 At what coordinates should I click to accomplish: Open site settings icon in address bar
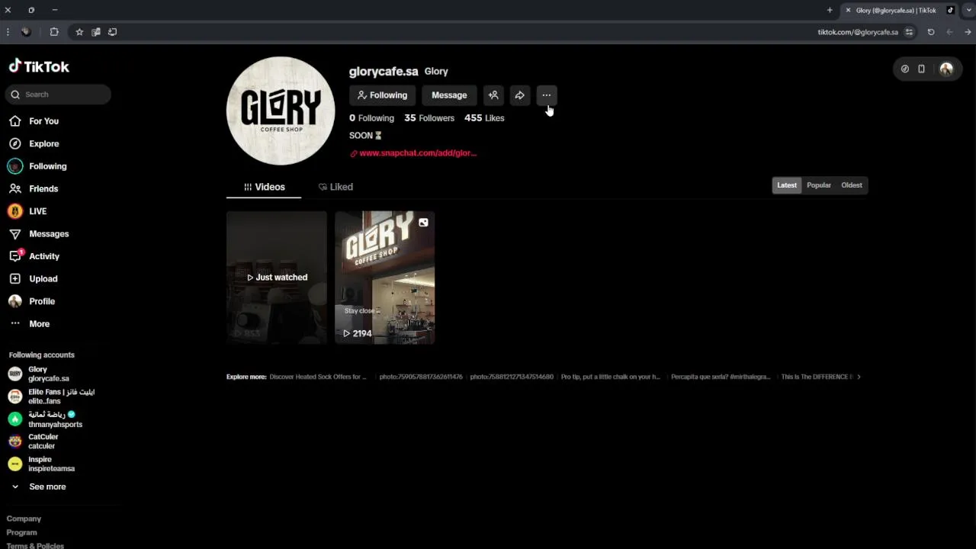(x=909, y=32)
